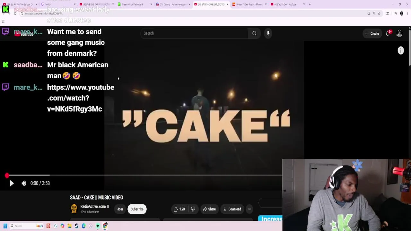The height and width of the screenshot is (231, 411).
Task: Reload the current page
Action: 15,13
